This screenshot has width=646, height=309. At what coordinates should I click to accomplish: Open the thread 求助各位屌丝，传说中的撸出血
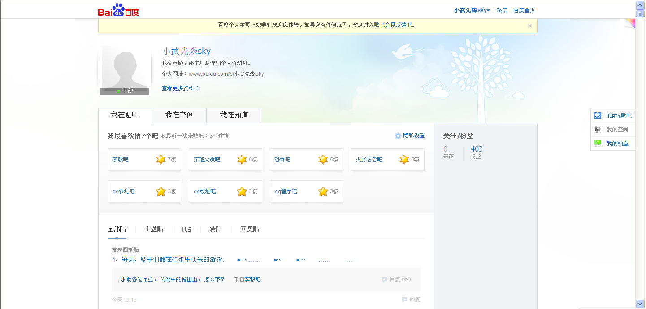tap(173, 279)
